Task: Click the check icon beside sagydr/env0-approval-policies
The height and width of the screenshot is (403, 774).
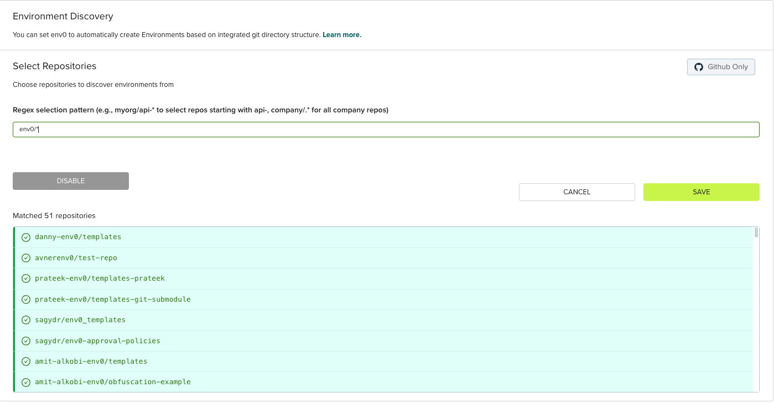Action: pos(25,340)
